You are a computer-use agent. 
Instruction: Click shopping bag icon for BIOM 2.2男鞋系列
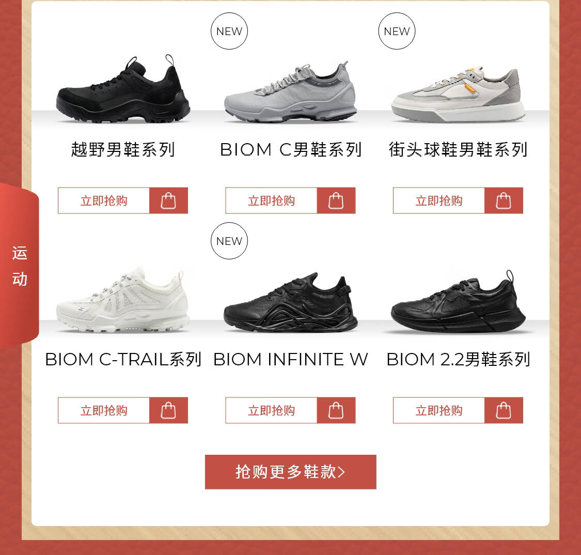tap(504, 410)
